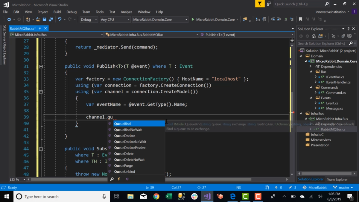This screenshot has width=359, height=202.
Task: Select the RabbitMQBus.cs* editor tab
Action: coord(23,28)
